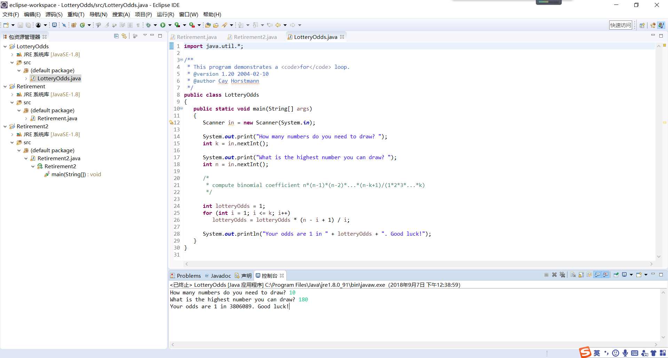
Task: Click the 快速访问 quick access field
Action: tap(620, 25)
